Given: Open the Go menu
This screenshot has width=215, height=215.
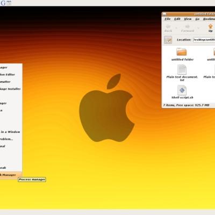Looking at the screenshot, I should [x=197, y=19].
